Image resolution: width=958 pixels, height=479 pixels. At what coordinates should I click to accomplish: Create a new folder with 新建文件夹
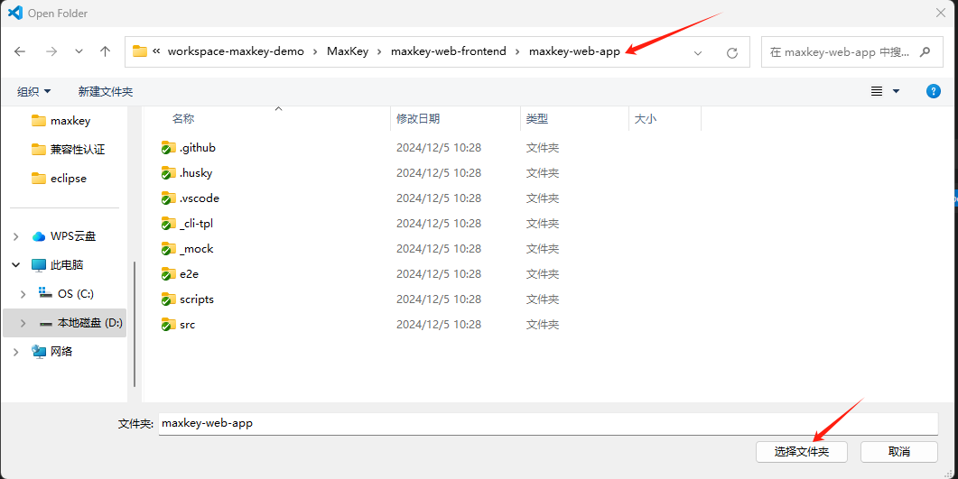(105, 91)
